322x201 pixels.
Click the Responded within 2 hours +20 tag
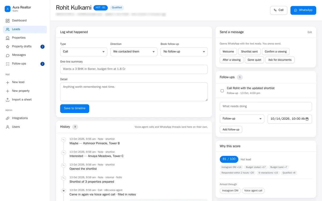[x=237, y=173]
